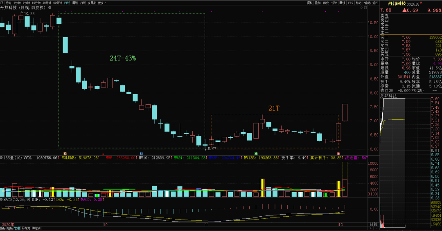Screen dimensions: 442x231
Task: Click the stock code 002618
Action: coord(413,4)
